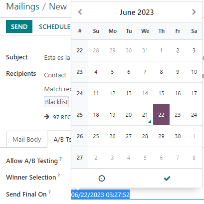Select June 21 in the calendar

coord(145,115)
